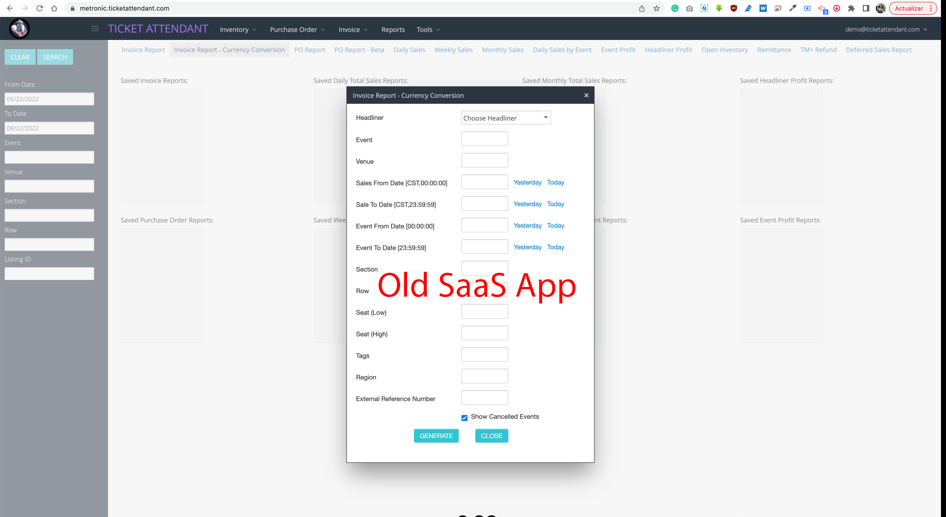Click the sidebar SEARCH button
Image resolution: width=946 pixels, height=517 pixels.
(x=55, y=57)
